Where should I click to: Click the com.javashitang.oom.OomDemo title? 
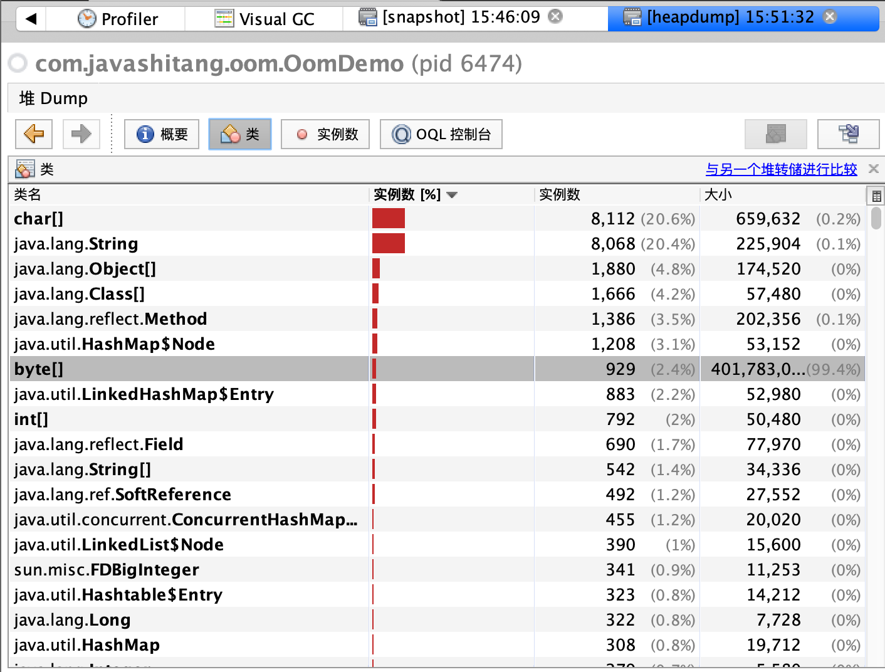point(220,63)
